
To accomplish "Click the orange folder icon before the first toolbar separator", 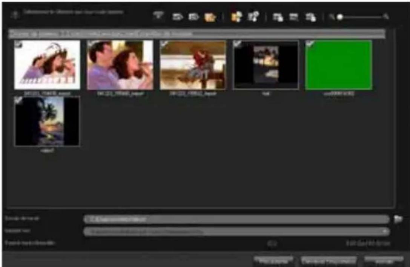I will [210, 17].
